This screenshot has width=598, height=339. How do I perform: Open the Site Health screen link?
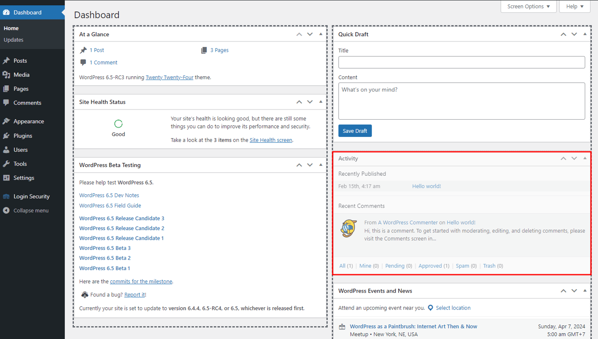[270, 139]
